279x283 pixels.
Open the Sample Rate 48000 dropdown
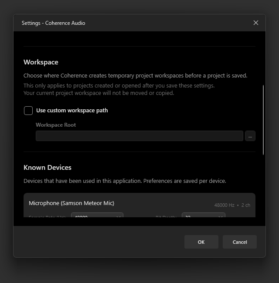[97, 215]
